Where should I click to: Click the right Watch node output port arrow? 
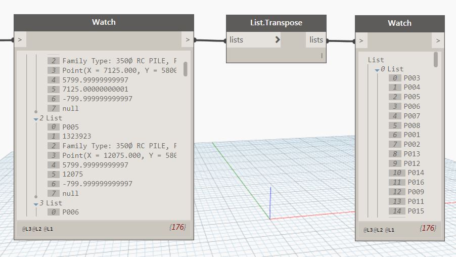click(438, 40)
